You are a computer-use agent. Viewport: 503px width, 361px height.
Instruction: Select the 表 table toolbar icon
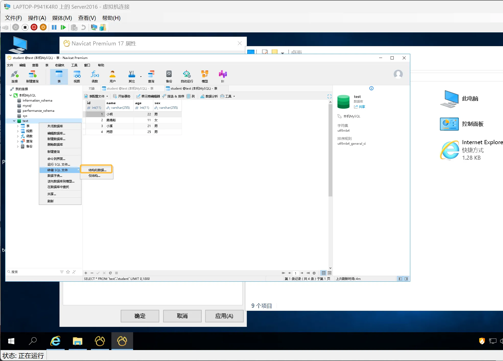point(59,76)
